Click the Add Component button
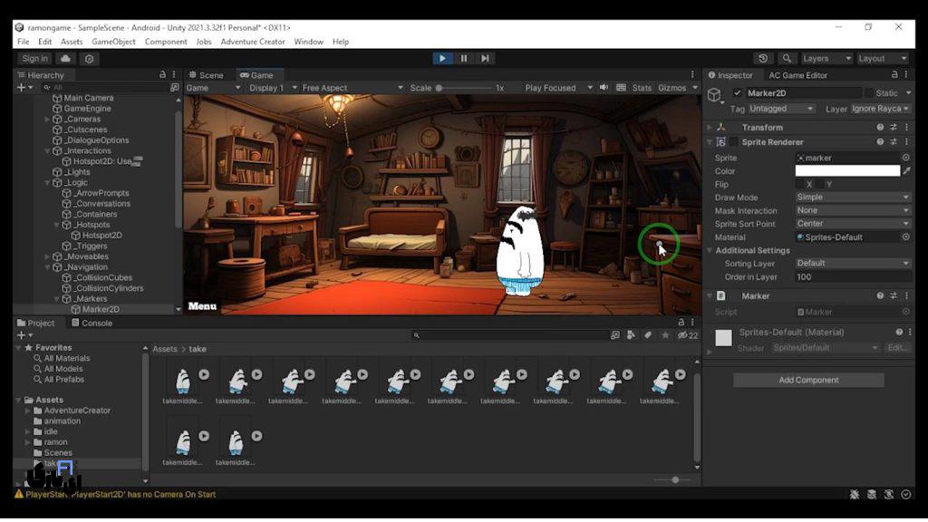The width and height of the screenshot is (928, 522). point(808,381)
